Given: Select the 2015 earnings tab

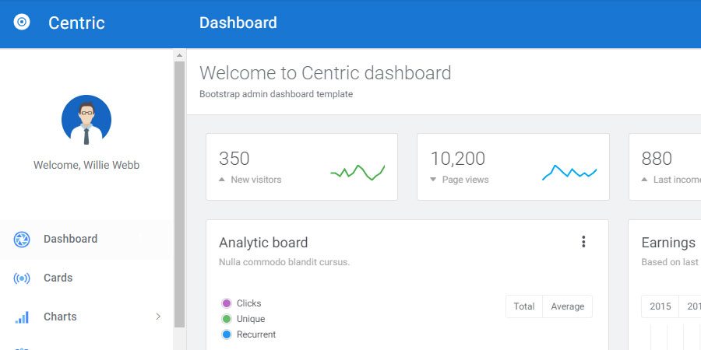Looking at the screenshot, I should pyautogui.click(x=660, y=306).
